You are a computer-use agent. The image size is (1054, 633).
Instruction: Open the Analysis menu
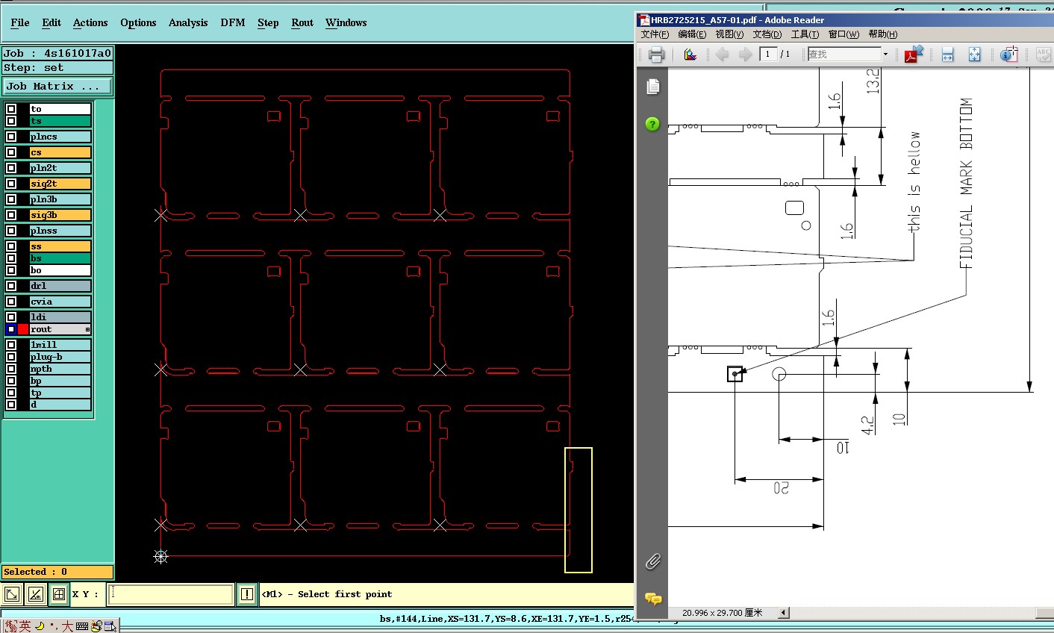coord(188,22)
